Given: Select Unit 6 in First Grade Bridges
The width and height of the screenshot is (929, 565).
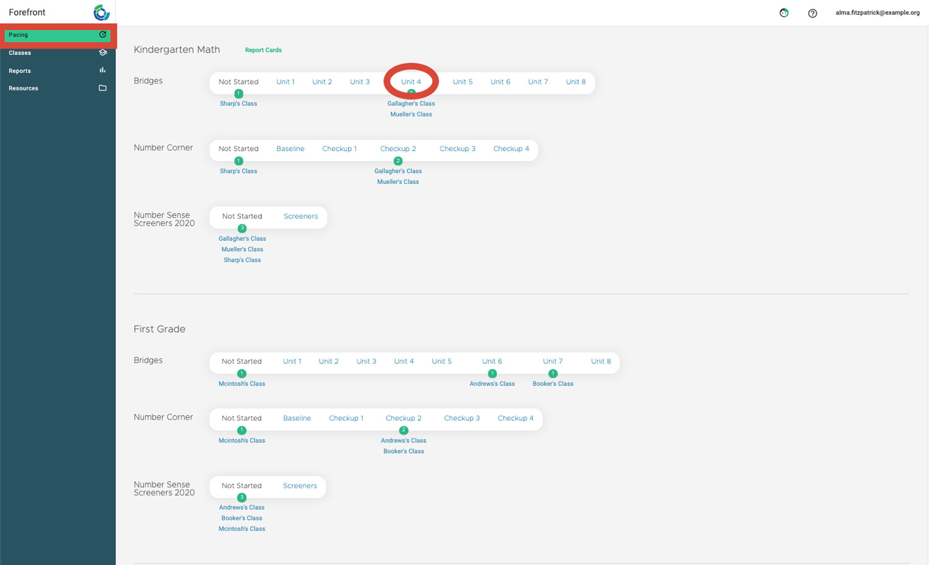Looking at the screenshot, I should pyautogui.click(x=492, y=361).
